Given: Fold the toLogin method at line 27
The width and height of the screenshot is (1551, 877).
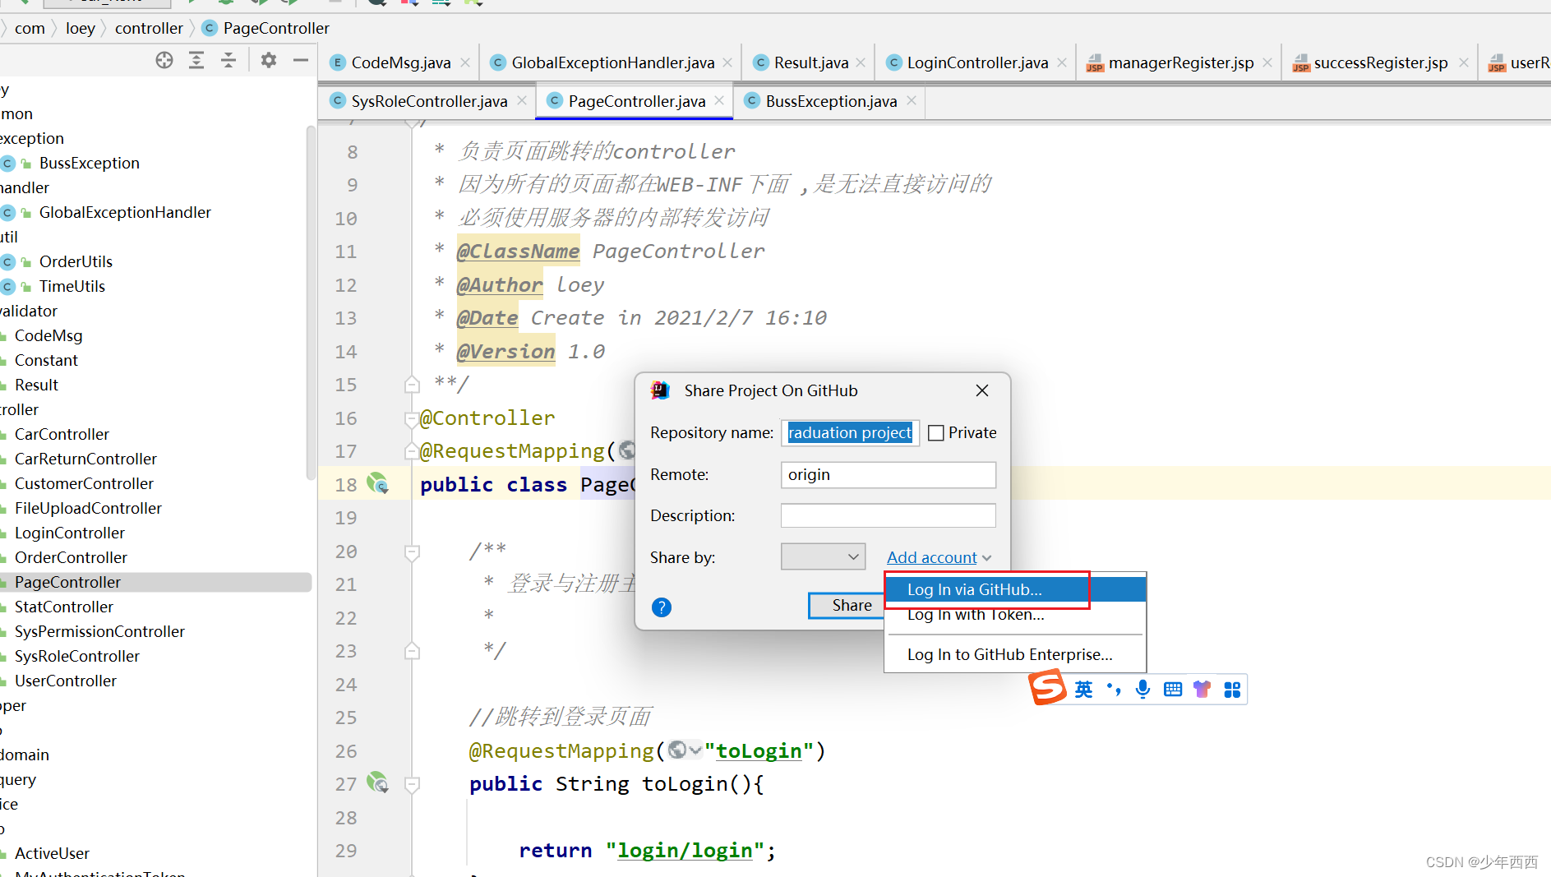Looking at the screenshot, I should click(x=412, y=784).
